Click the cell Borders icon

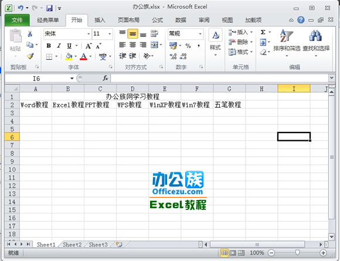coord(49,57)
